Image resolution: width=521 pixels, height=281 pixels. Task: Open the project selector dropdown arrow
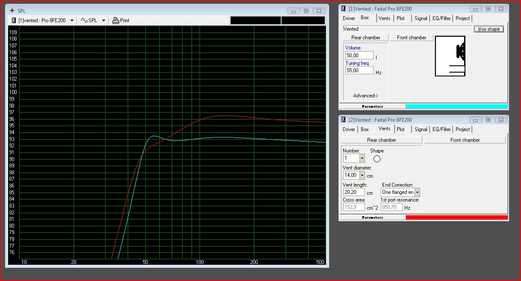point(72,20)
